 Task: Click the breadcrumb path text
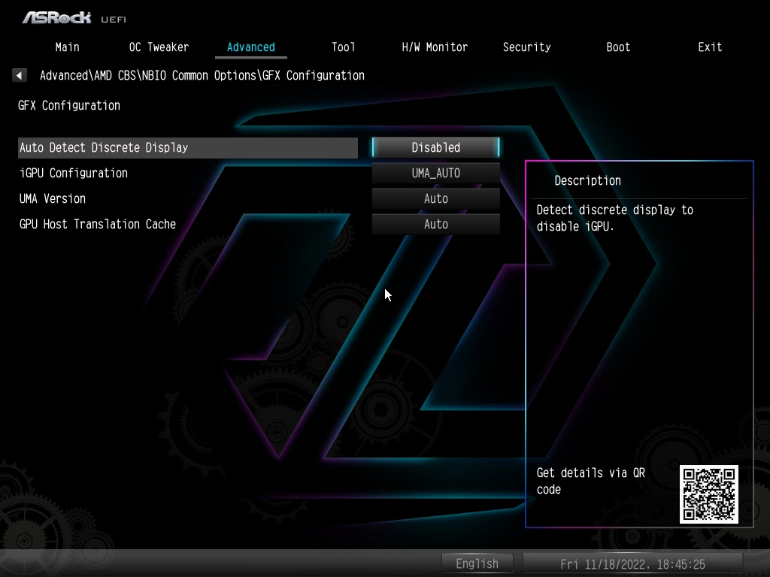(x=202, y=76)
